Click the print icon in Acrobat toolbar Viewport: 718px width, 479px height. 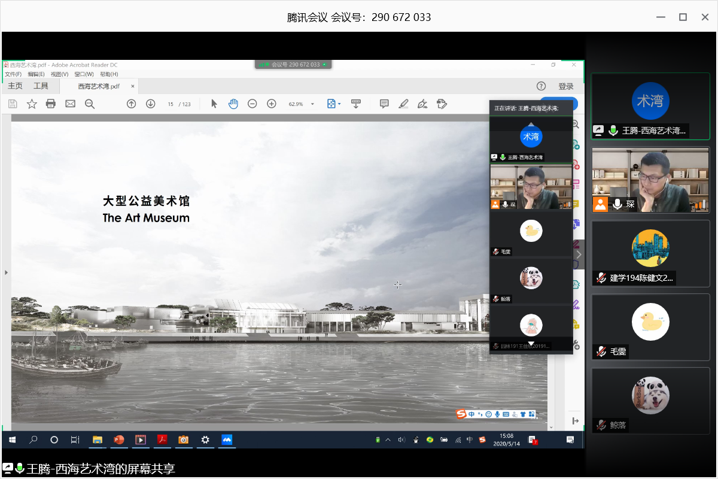tap(51, 104)
